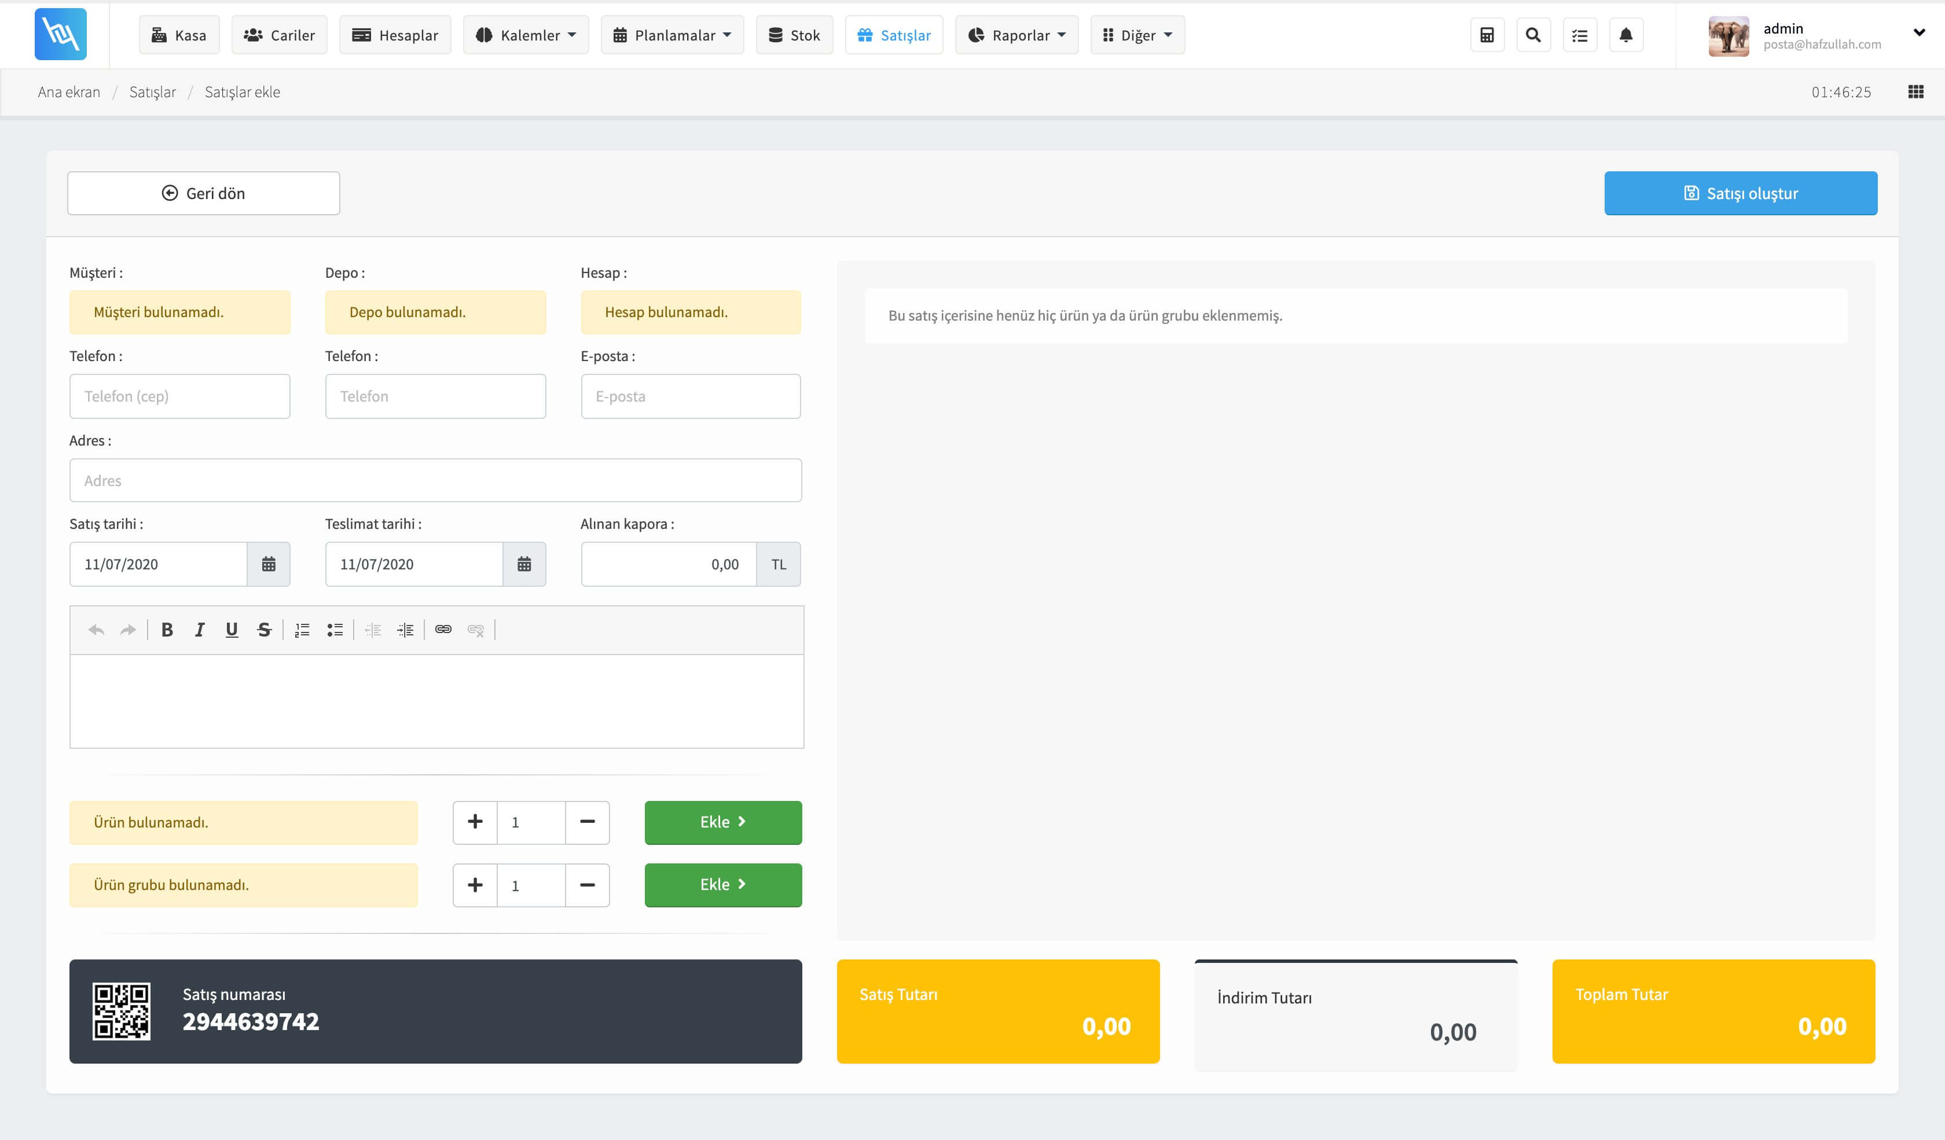This screenshot has height=1140, width=1945.
Task: Open Satış tarihi calendar picker
Action: tap(269, 564)
